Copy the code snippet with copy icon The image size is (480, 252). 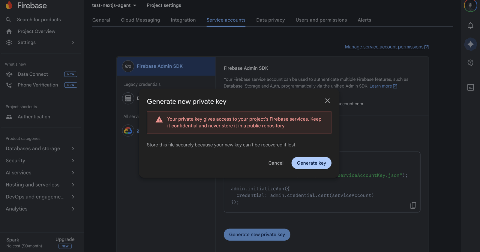[413, 205]
